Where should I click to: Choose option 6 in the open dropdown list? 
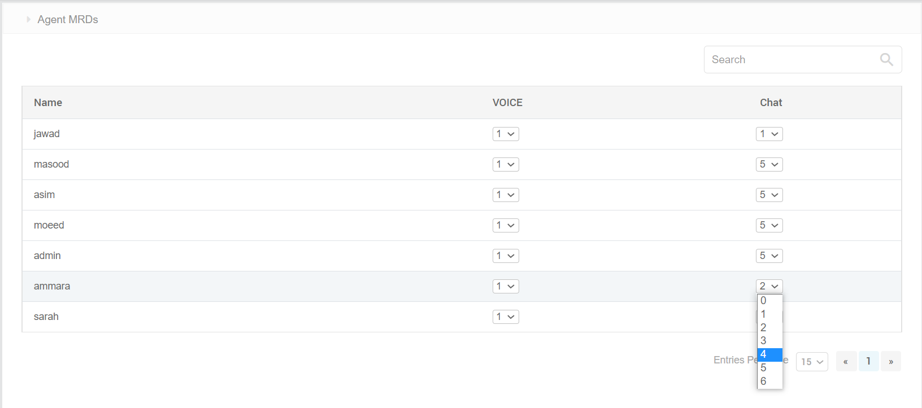click(x=769, y=381)
